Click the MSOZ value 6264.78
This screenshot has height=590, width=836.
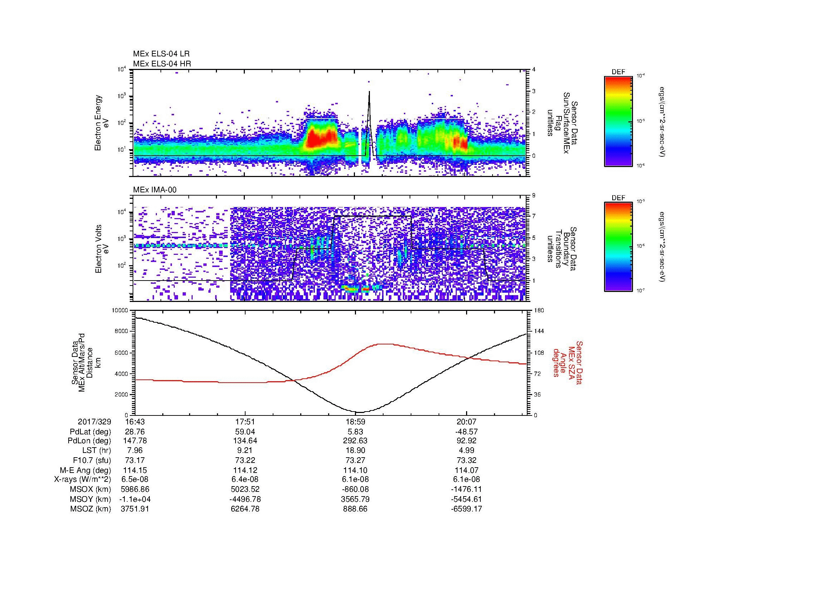(246, 509)
